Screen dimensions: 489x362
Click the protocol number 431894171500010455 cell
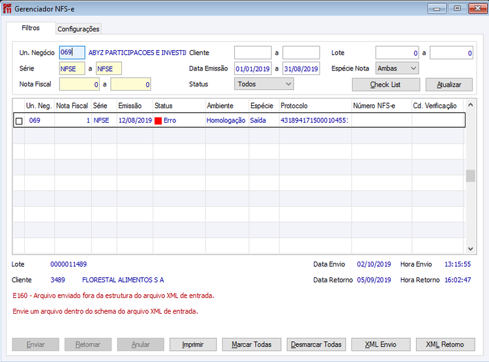click(x=314, y=121)
